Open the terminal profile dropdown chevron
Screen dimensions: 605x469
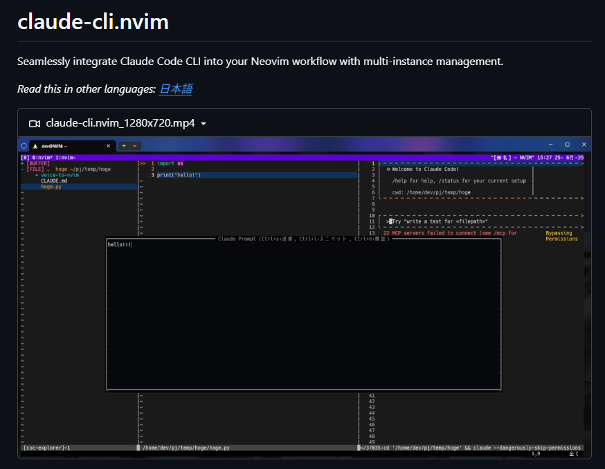coord(134,146)
